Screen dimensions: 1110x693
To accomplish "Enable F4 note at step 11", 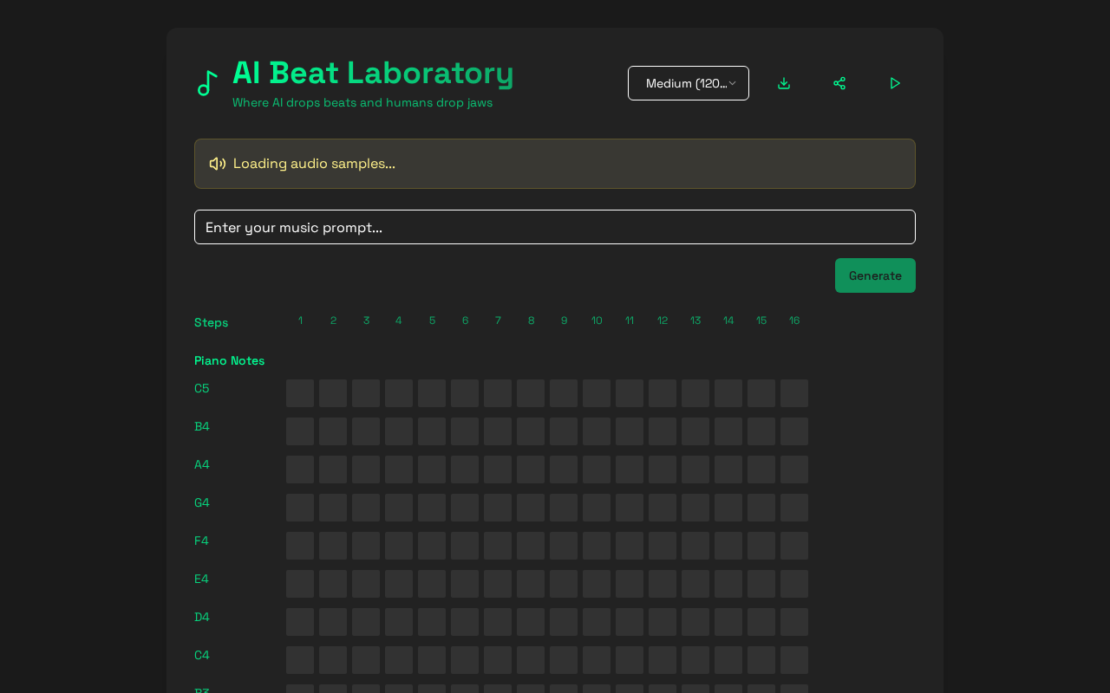I will pyautogui.click(x=630, y=546).
